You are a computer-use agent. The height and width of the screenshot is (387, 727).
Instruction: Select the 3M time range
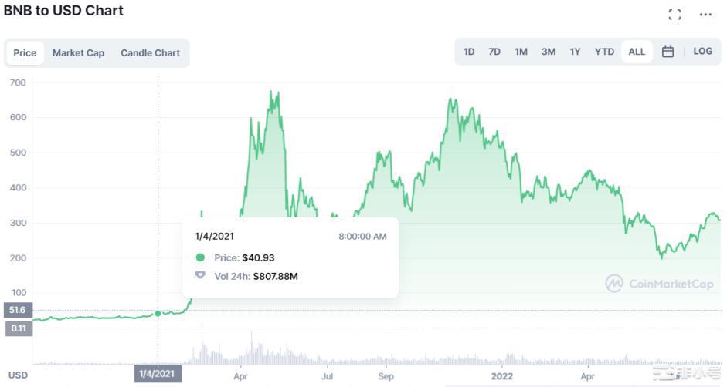549,52
